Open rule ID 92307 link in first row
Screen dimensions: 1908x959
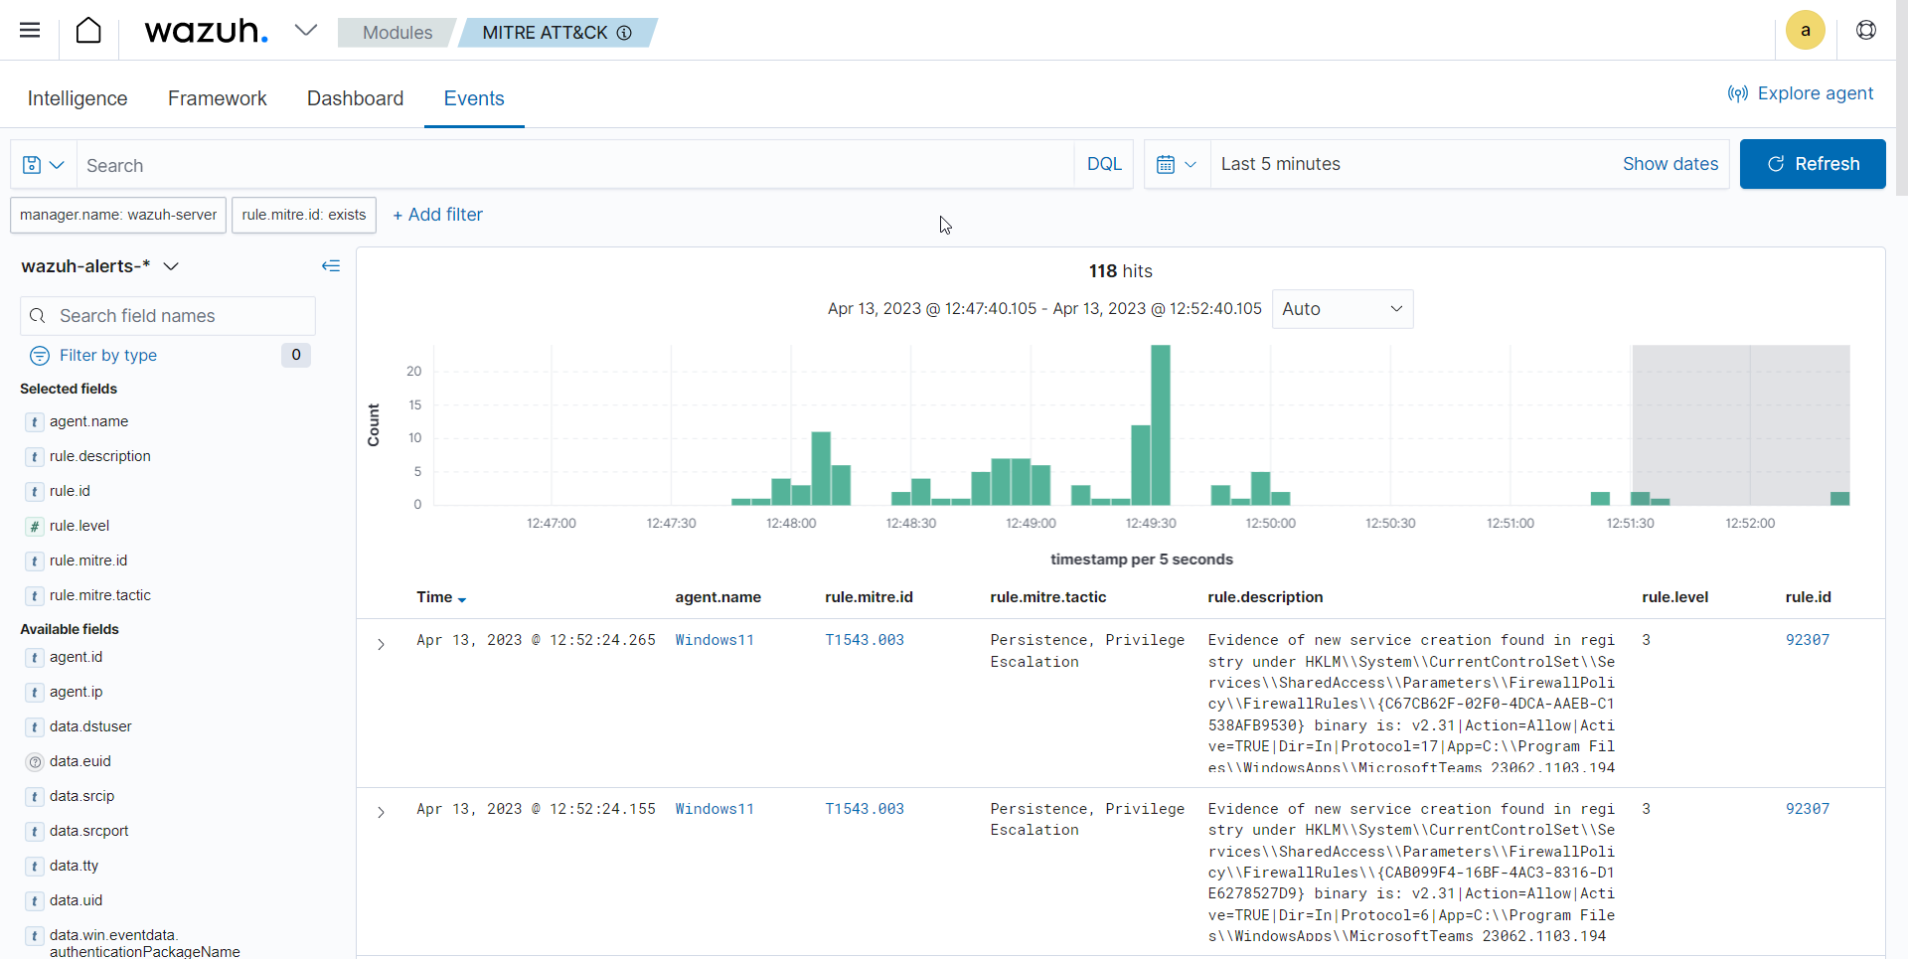point(1807,640)
